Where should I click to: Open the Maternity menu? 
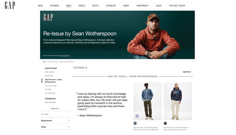pyautogui.click(x=143, y=6)
